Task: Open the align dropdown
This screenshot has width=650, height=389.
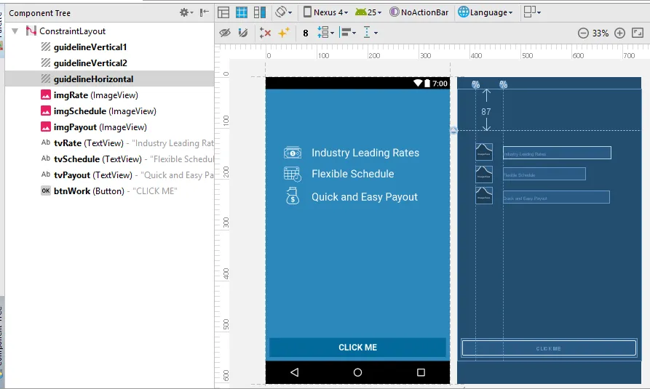Action: click(x=347, y=32)
